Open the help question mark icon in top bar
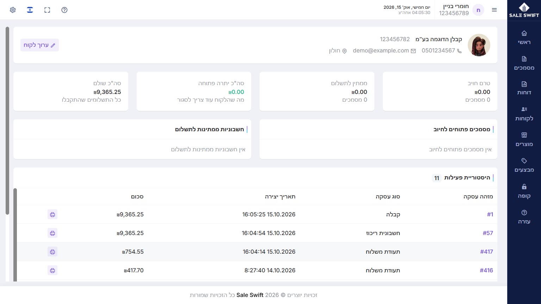Screen dimensions: 541x304 [x=64, y=10]
